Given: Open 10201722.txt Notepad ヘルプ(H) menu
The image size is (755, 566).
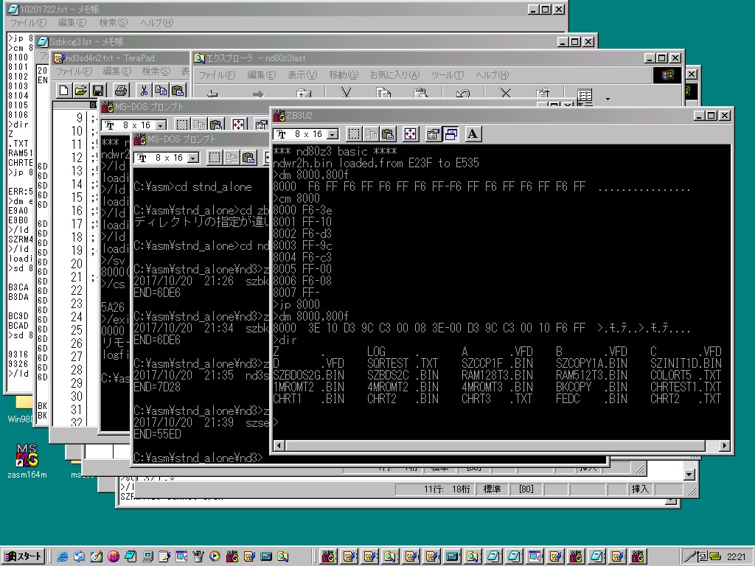Looking at the screenshot, I should point(156,23).
